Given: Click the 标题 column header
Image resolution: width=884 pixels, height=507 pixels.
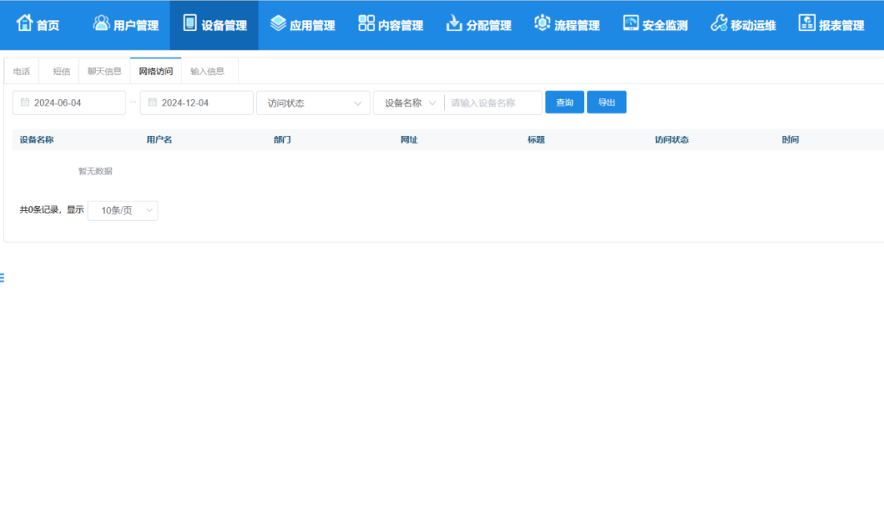Looking at the screenshot, I should pos(535,140).
